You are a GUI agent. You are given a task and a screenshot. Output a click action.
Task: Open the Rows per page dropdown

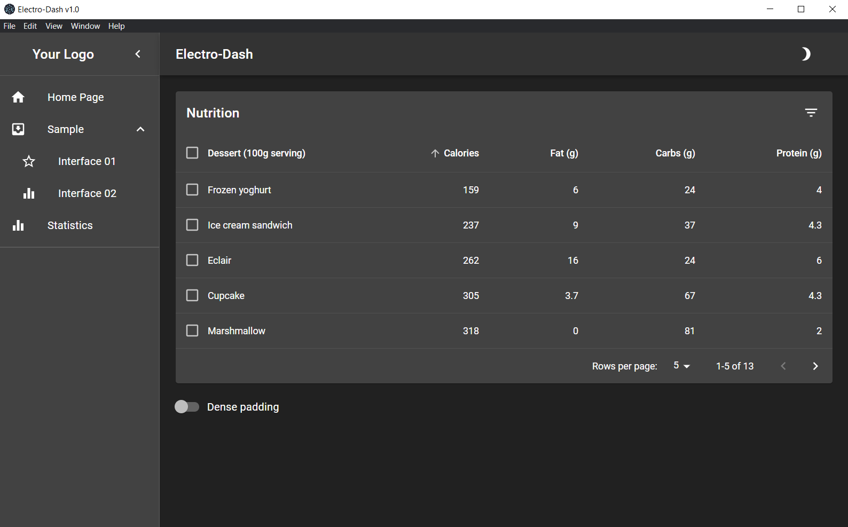pyautogui.click(x=681, y=366)
